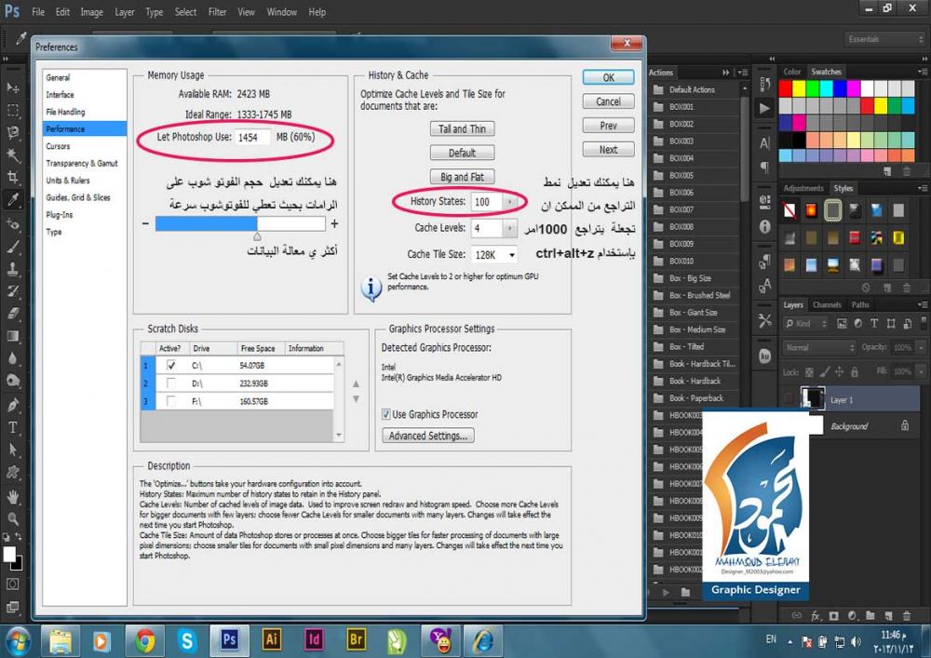Toggle Use Graphics Processor checkbox
This screenshot has width=931, height=658.
(386, 414)
